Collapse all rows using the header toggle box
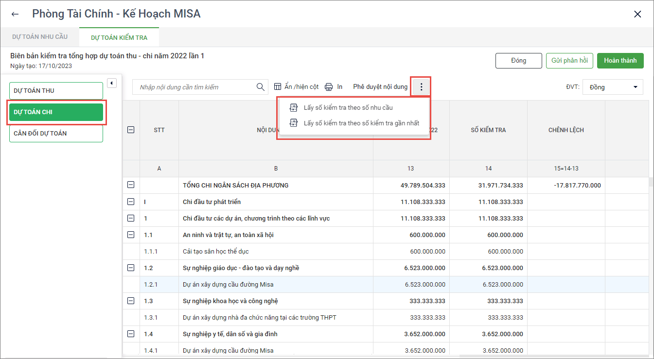The height and width of the screenshot is (359, 654). (131, 130)
